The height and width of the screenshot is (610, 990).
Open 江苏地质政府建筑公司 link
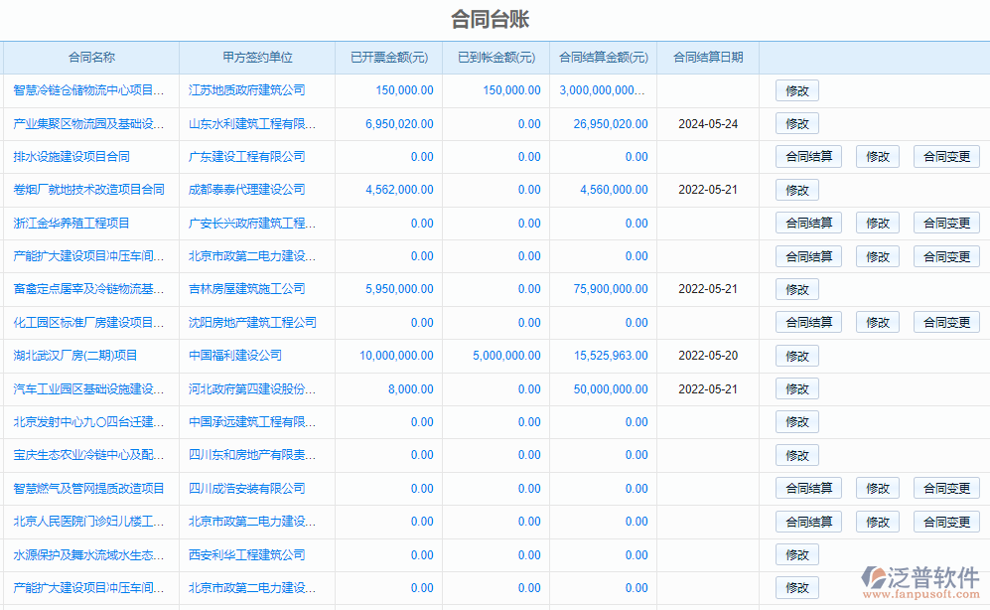pyautogui.click(x=246, y=90)
